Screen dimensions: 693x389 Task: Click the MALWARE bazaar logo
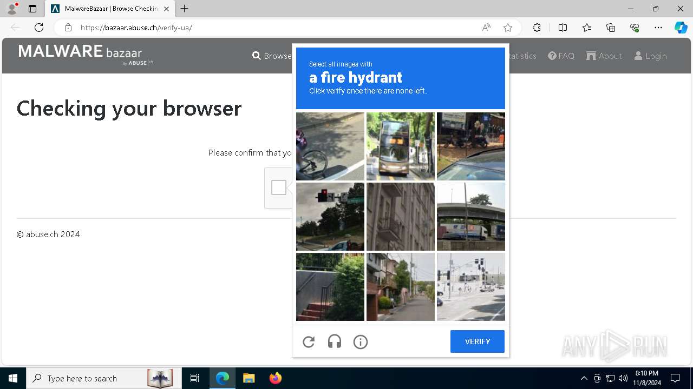(86, 55)
